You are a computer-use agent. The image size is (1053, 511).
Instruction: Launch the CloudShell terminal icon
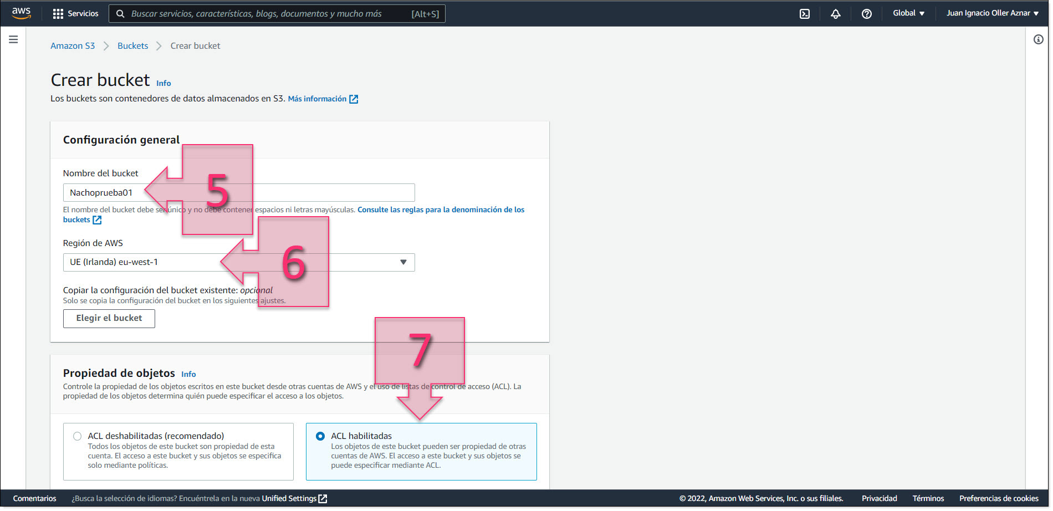tap(805, 14)
